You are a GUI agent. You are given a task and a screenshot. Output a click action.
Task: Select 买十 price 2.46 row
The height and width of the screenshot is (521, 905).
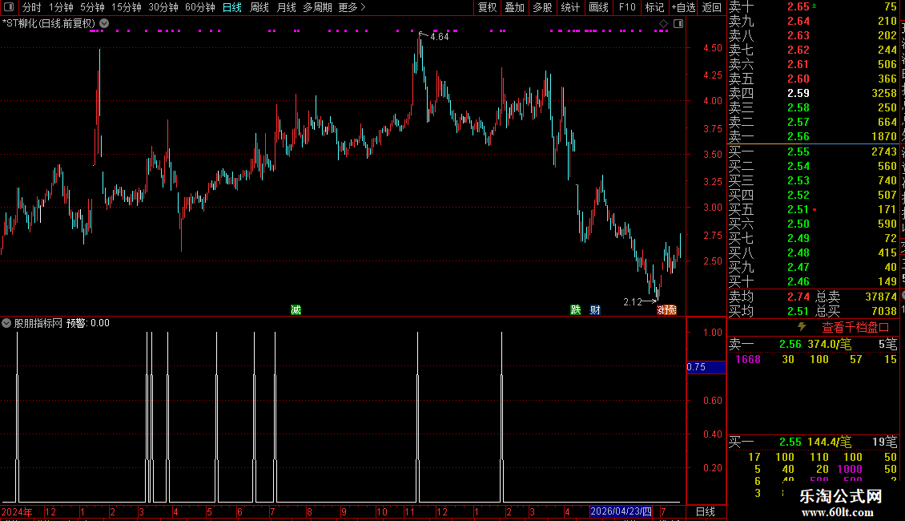tap(813, 281)
